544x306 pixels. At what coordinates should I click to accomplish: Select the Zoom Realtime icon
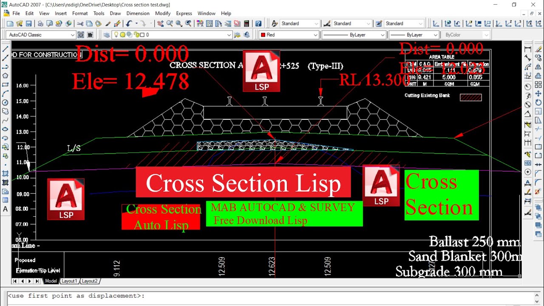coord(170,24)
